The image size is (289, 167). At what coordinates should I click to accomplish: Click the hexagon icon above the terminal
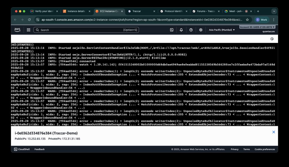(x=272, y=39)
